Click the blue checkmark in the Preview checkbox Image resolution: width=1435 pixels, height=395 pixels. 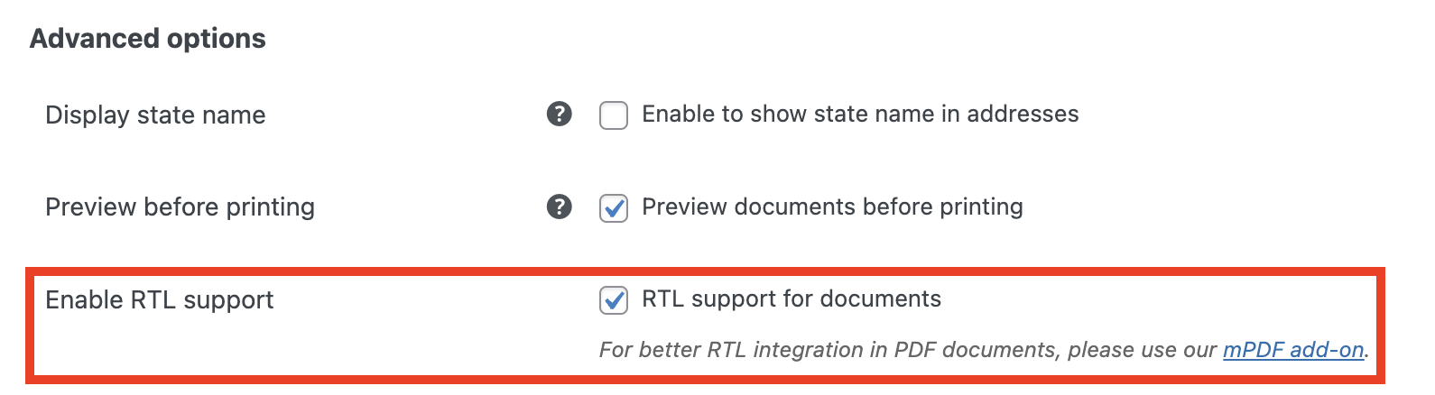[x=615, y=208]
